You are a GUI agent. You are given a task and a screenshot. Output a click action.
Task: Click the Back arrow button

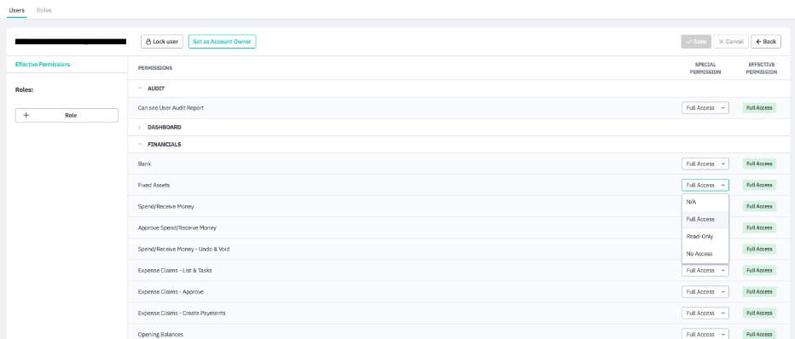coord(766,42)
